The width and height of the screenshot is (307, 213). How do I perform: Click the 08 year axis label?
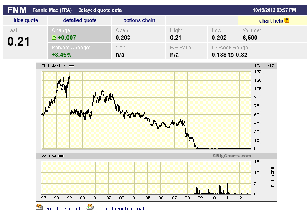click(x=187, y=198)
